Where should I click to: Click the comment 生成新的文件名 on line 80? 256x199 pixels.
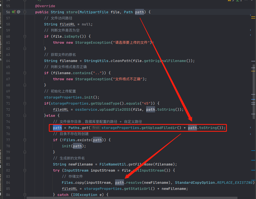tap(72, 158)
